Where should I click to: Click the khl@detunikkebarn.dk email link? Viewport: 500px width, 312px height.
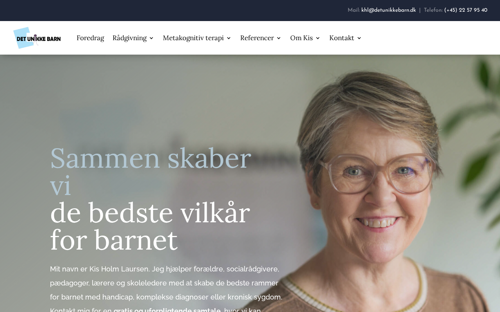point(389,10)
